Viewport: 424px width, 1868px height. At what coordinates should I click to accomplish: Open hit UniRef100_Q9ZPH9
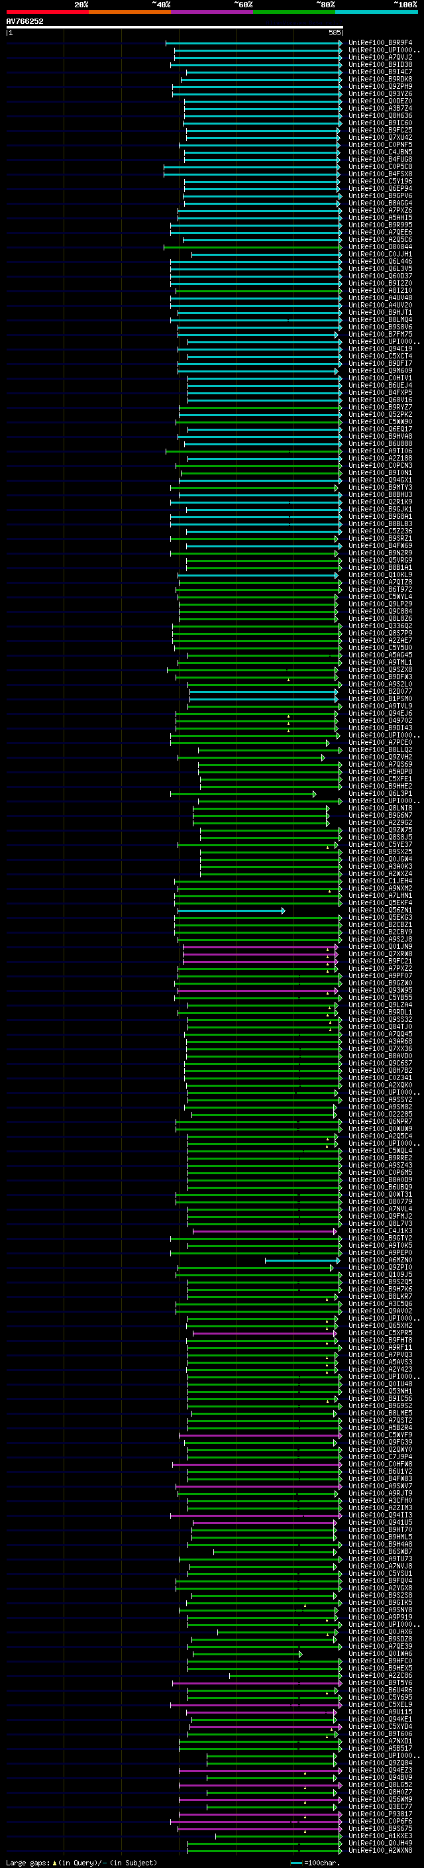click(380, 86)
